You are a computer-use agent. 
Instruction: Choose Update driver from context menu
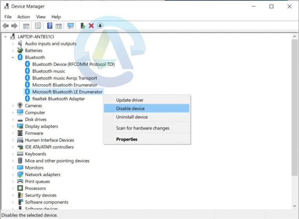point(147,100)
